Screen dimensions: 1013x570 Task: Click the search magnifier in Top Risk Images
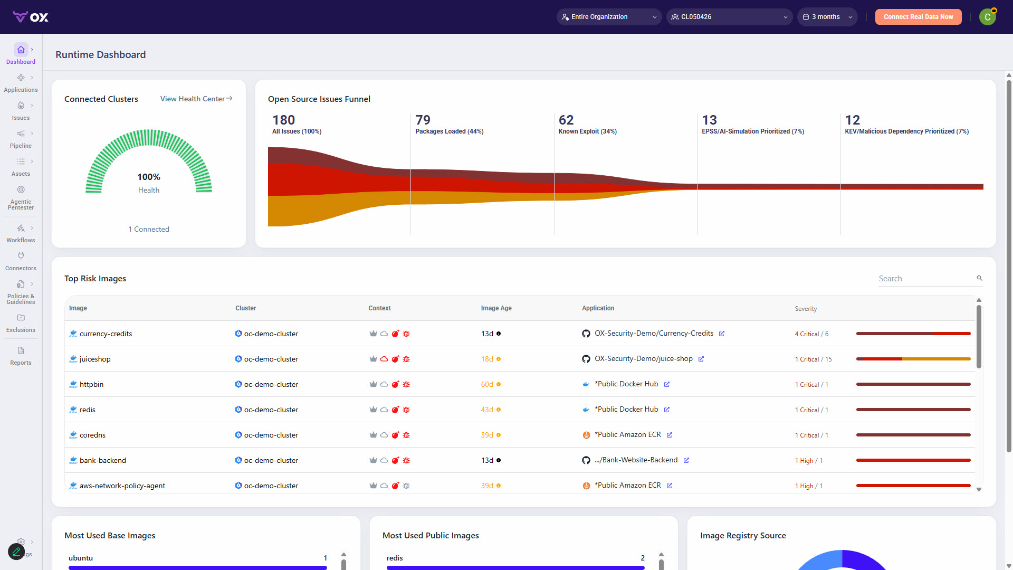coord(979,278)
